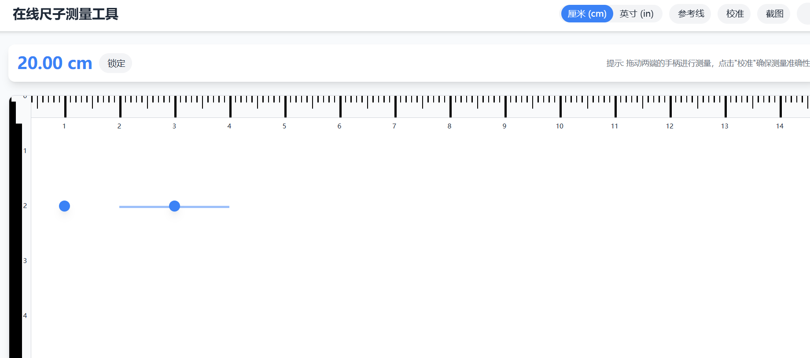The height and width of the screenshot is (358, 810).
Task: Take a screenshot with 截图 button
Action: coord(774,14)
